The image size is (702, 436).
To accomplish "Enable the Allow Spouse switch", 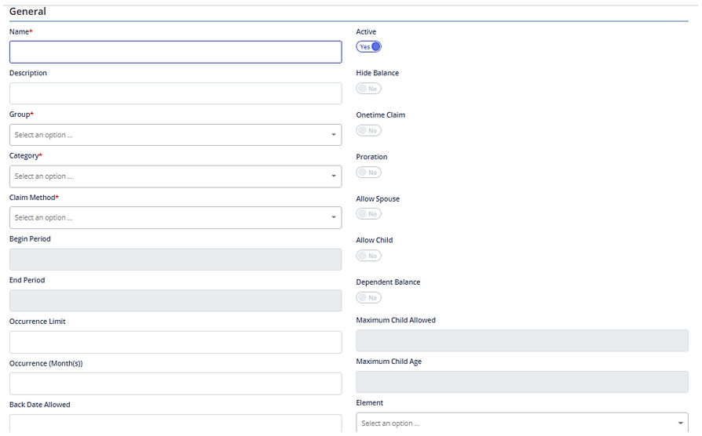I will [368, 214].
